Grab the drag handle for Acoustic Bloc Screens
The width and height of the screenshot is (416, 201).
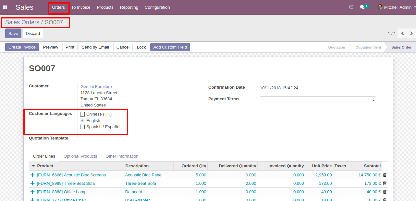(32, 175)
